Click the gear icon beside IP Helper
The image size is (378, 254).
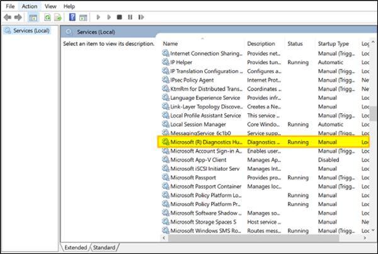[x=166, y=63]
